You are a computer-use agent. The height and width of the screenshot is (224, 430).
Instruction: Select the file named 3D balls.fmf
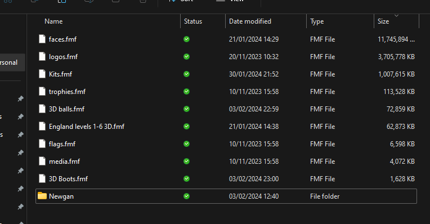66,109
